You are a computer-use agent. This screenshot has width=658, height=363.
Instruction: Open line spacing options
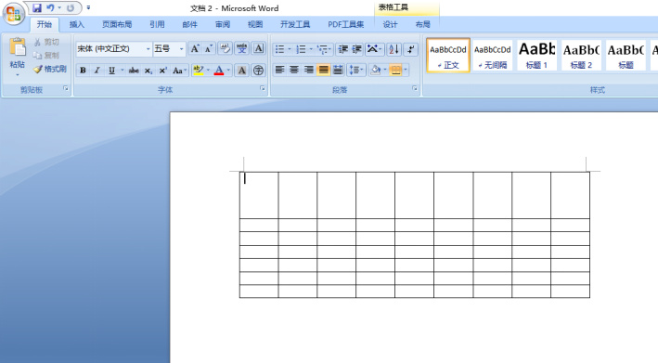(x=356, y=70)
